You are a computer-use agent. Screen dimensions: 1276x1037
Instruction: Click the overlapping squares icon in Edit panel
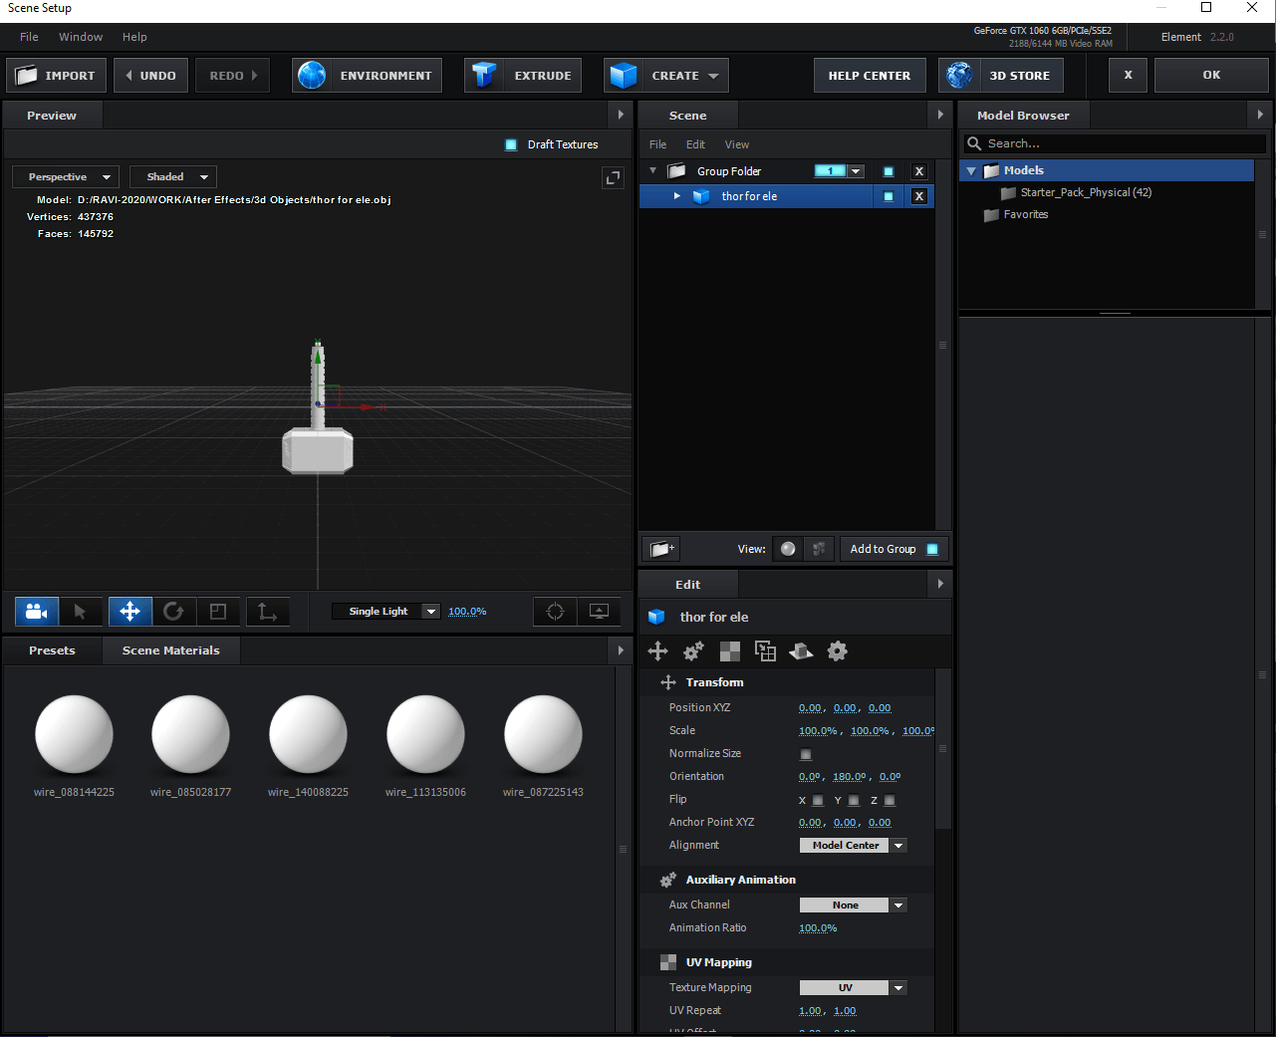765,651
